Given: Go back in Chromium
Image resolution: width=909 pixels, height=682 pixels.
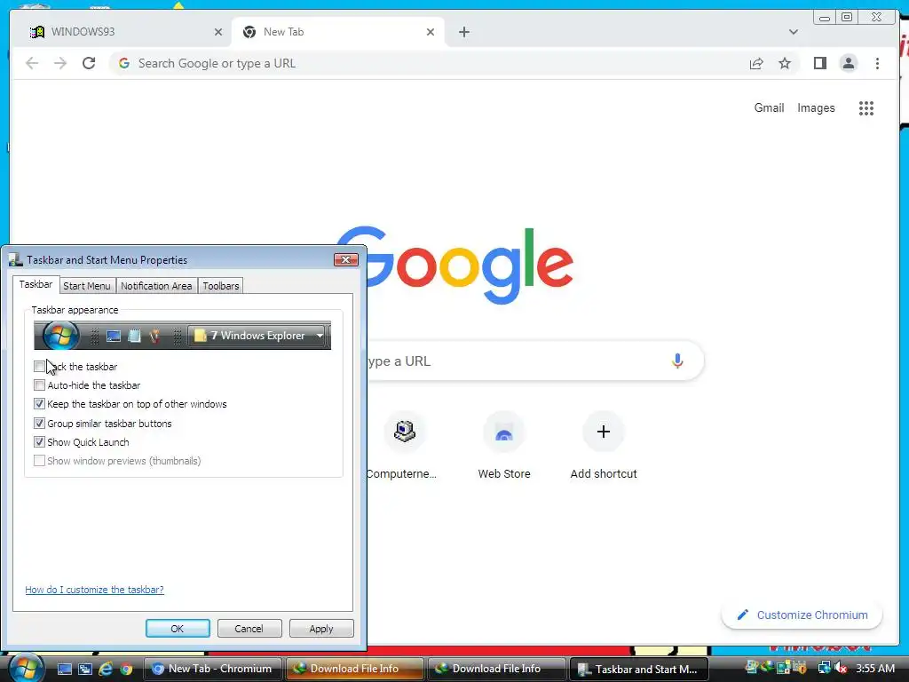Looking at the screenshot, I should (32, 63).
